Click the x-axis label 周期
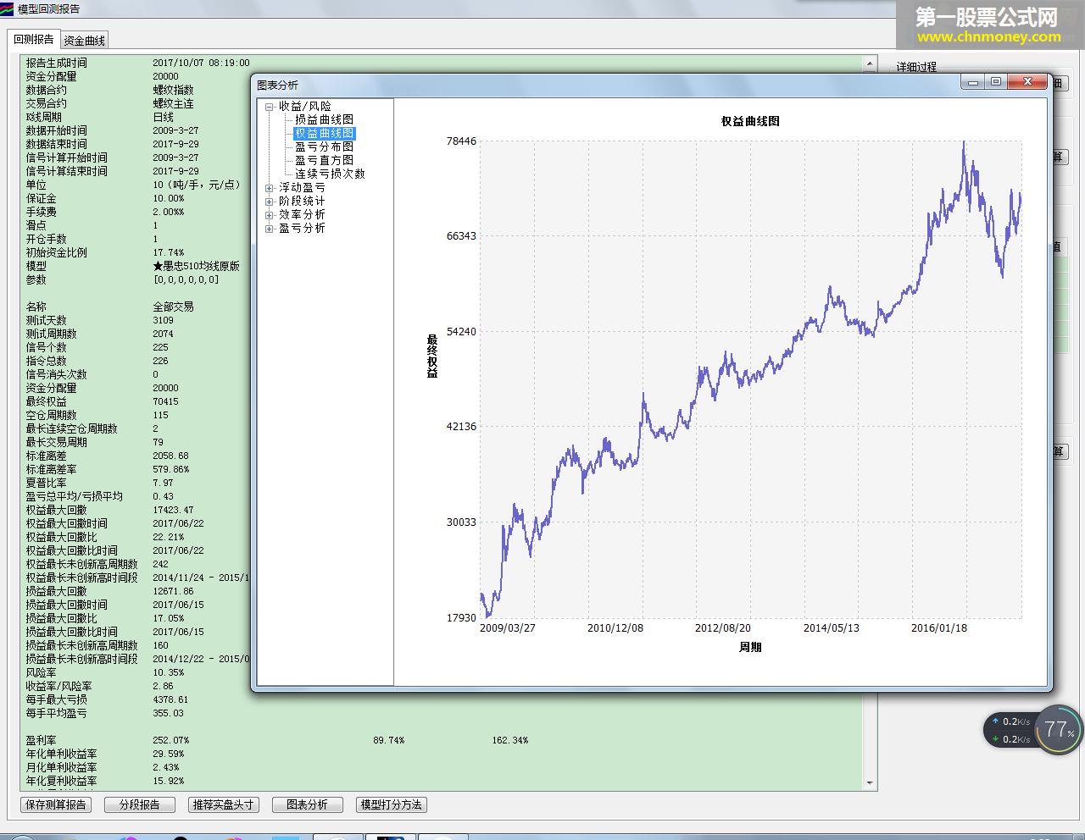Viewport: 1085px width, 840px height. pos(750,647)
